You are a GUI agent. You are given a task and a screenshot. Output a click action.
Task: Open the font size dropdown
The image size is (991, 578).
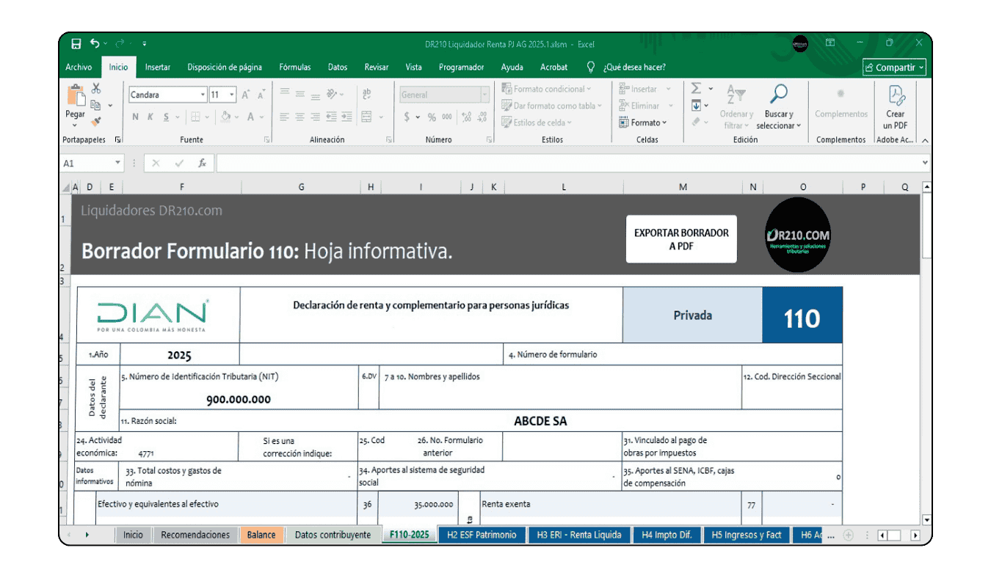[x=232, y=95]
